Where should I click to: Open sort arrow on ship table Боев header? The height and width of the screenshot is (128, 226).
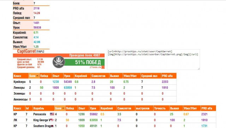coord(63,108)
